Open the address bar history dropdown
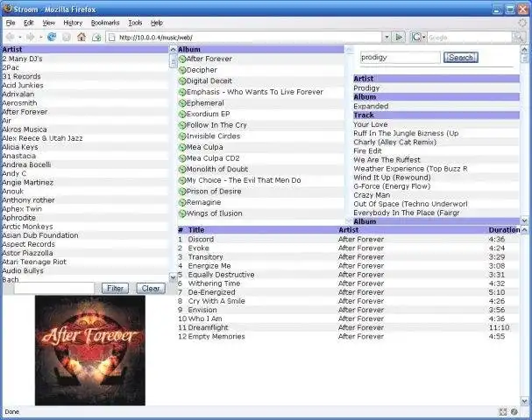Screen dimensions: 532x420 pos(387,37)
